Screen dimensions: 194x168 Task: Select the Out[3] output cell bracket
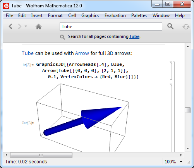pos(171,117)
